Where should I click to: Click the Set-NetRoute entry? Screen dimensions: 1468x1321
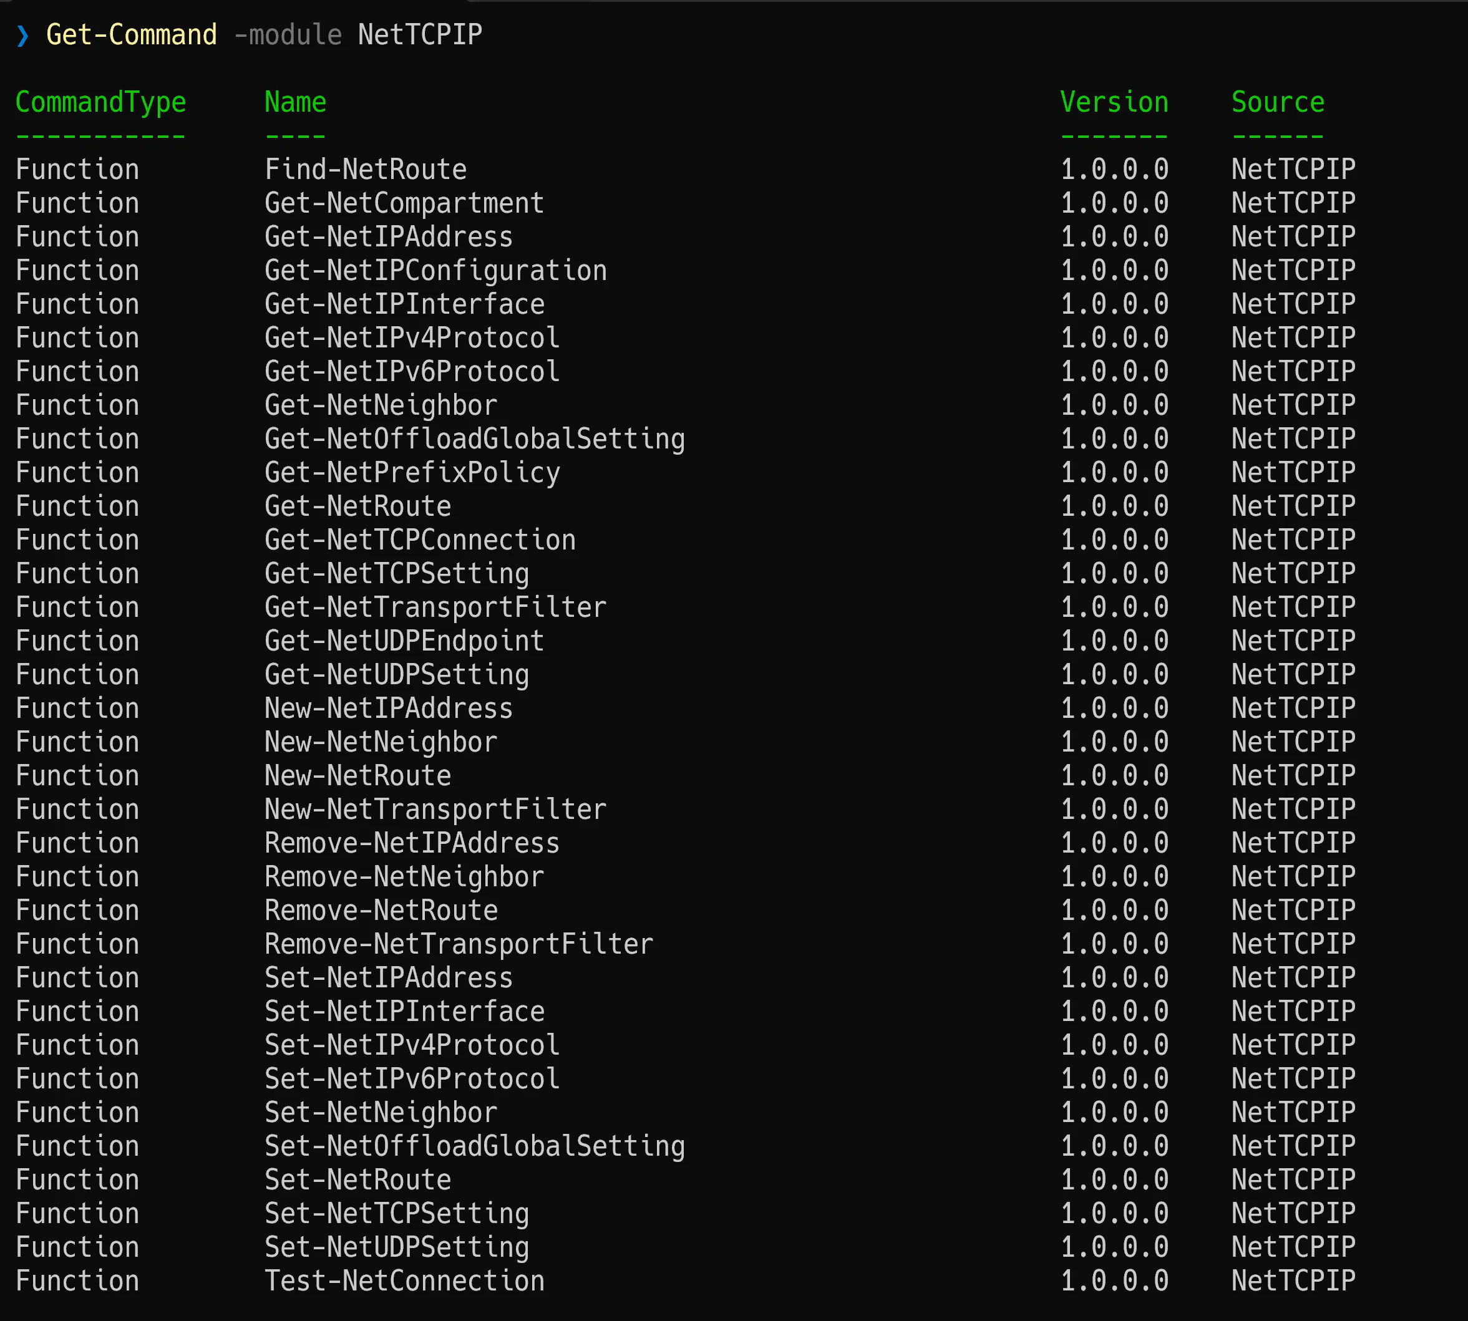(358, 1179)
